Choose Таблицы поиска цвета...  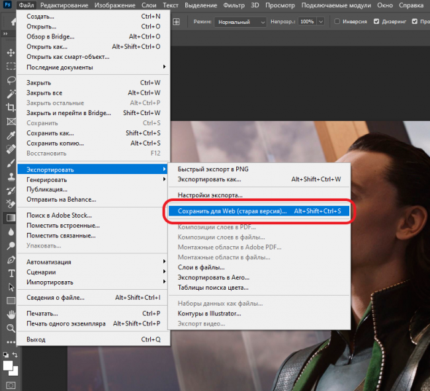click(x=259, y=287)
